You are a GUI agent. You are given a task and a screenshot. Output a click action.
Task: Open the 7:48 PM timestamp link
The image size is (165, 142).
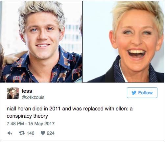point(15,124)
